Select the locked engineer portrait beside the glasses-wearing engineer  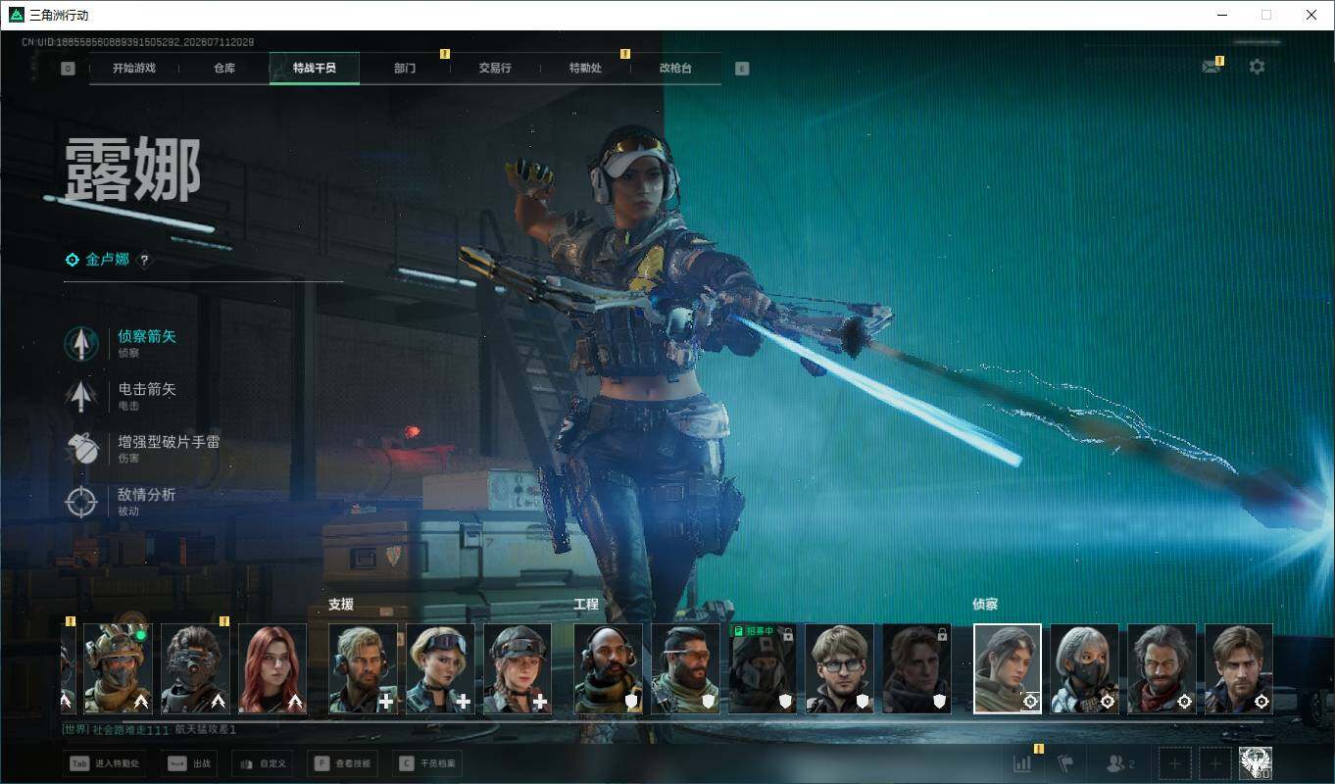(x=917, y=668)
